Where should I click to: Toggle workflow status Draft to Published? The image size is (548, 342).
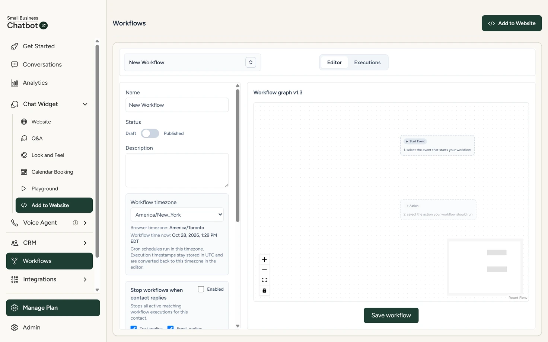(150, 133)
